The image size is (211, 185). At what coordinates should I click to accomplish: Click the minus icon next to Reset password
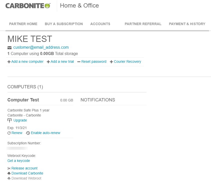[x=79, y=61]
